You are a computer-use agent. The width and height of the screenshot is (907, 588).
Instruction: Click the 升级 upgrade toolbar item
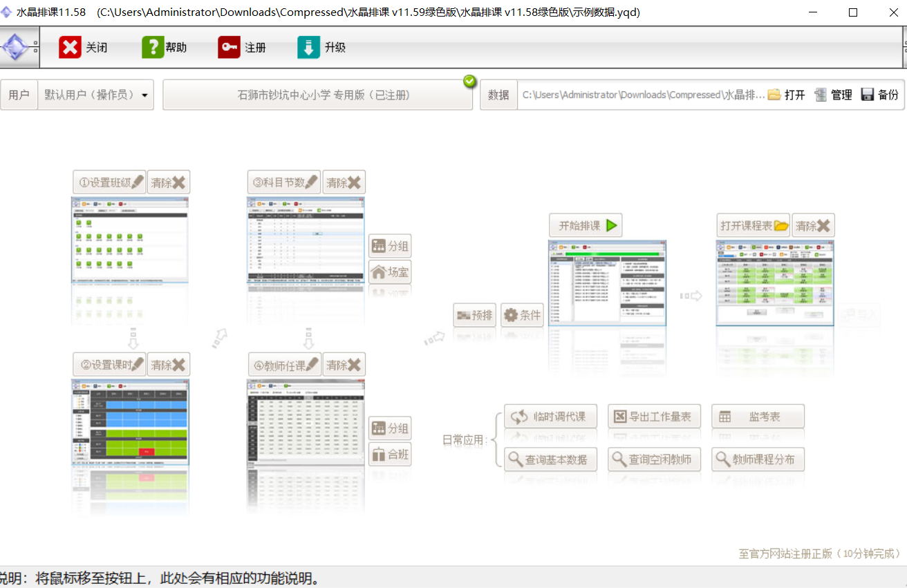(x=321, y=47)
